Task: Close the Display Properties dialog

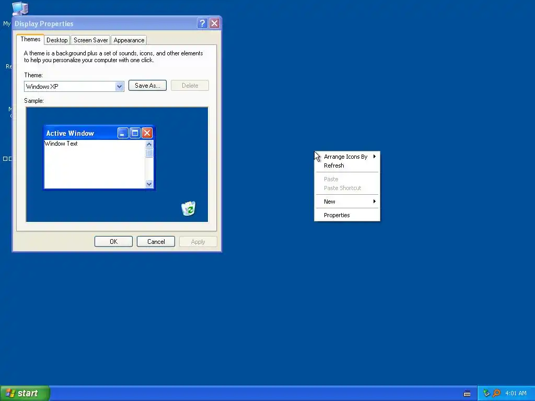Action: 214,23
